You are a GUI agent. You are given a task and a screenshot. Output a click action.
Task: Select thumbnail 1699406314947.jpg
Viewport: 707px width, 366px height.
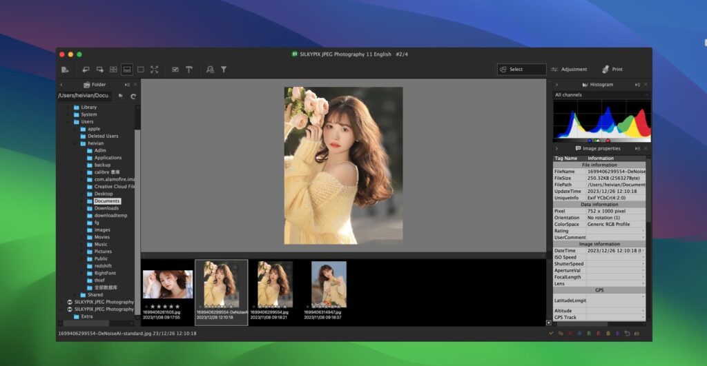tap(329, 292)
